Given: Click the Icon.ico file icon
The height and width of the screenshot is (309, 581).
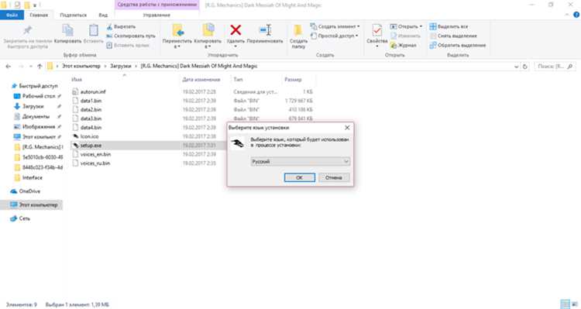Looking at the screenshot, I should point(75,136).
